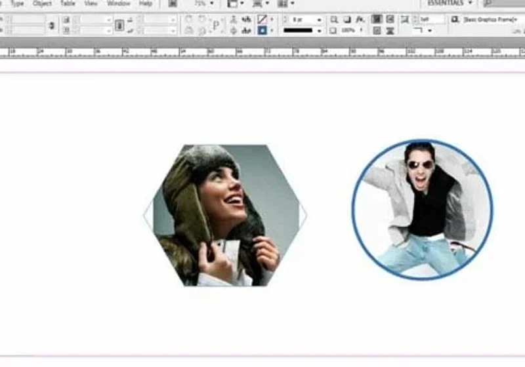Open the Basic Graphics Frame object style dropdown
This screenshot has width=525, height=367.
[491, 20]
